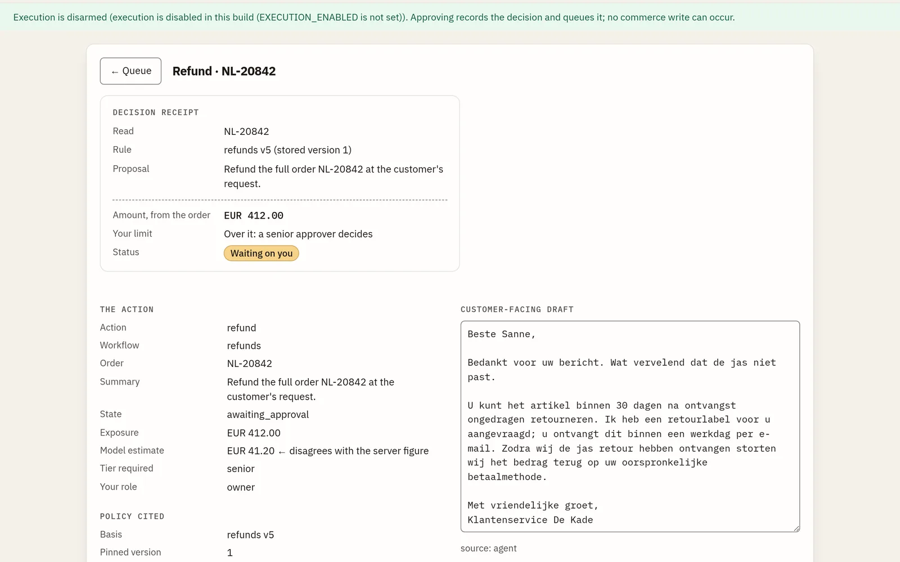900x562 pixels.
Task: Go back using the Queue button
Action: (130, 71)
